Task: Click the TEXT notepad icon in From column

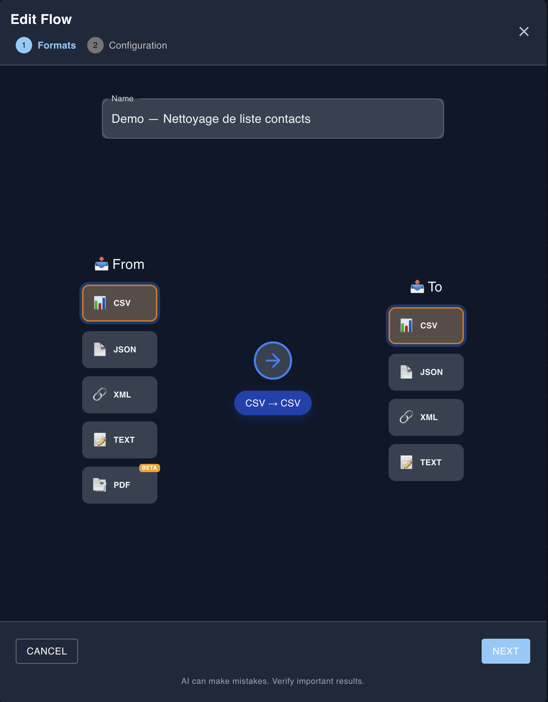Action: pos(99,440)
